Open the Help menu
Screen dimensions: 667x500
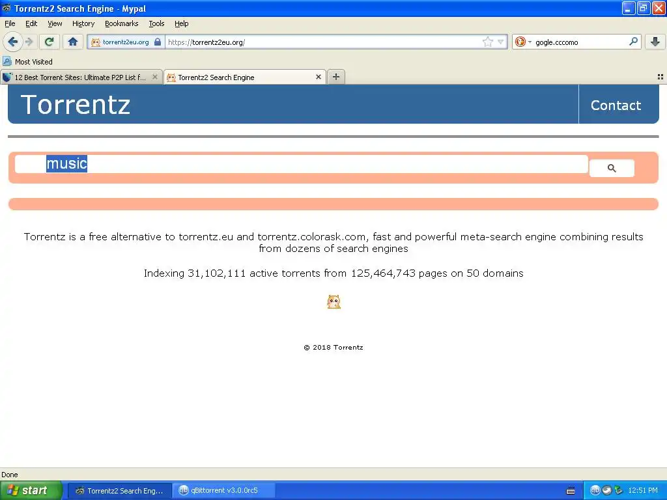click(x=182, y=23)
